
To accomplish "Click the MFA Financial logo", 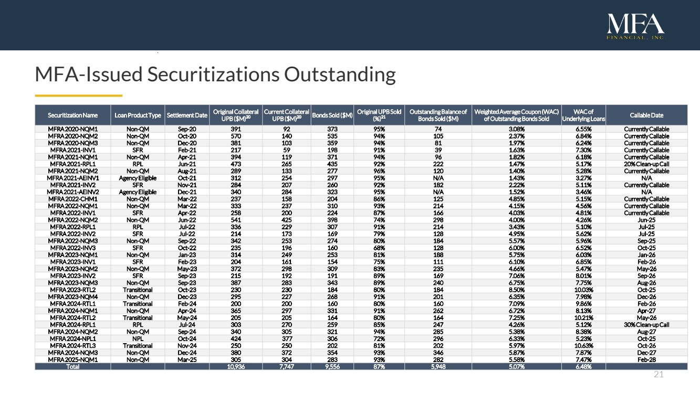I will (x=635, y=26).
